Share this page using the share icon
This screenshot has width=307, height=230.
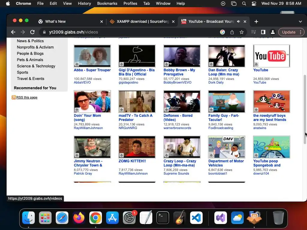[x=232, y=32]
